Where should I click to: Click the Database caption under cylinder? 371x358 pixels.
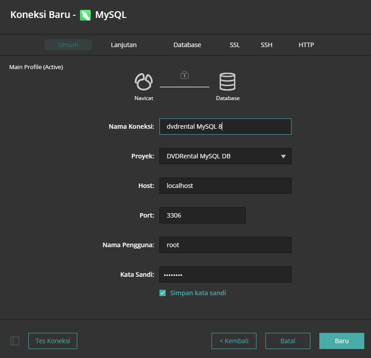(228, 98)
